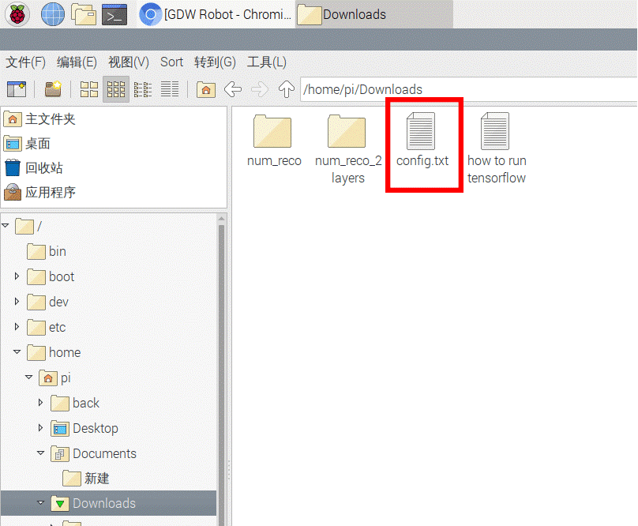Select pi folder in tree
The height and width of the screenshot is (526, 638).
click(55, 378)
